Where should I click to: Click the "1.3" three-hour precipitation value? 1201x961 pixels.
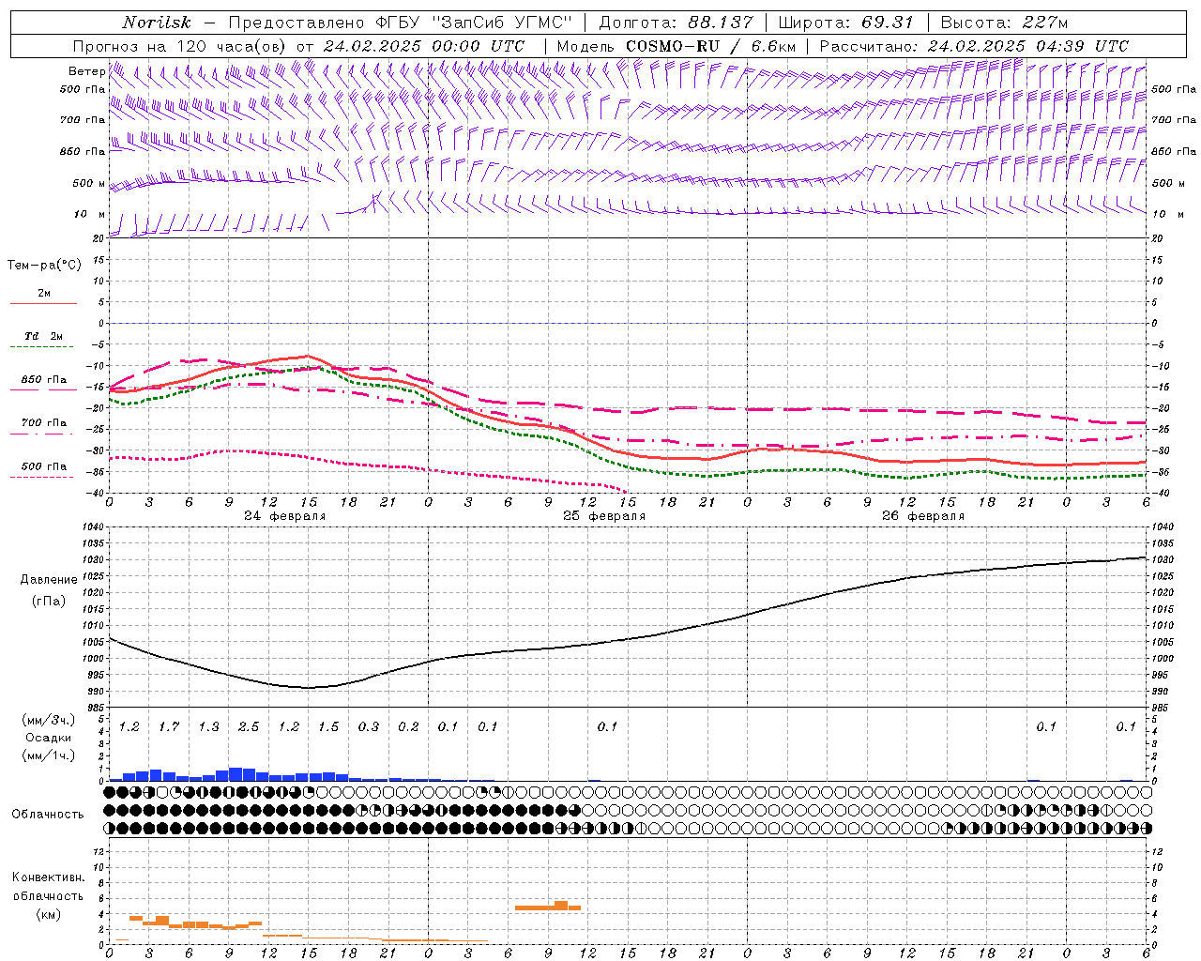(x=208, y=727)
